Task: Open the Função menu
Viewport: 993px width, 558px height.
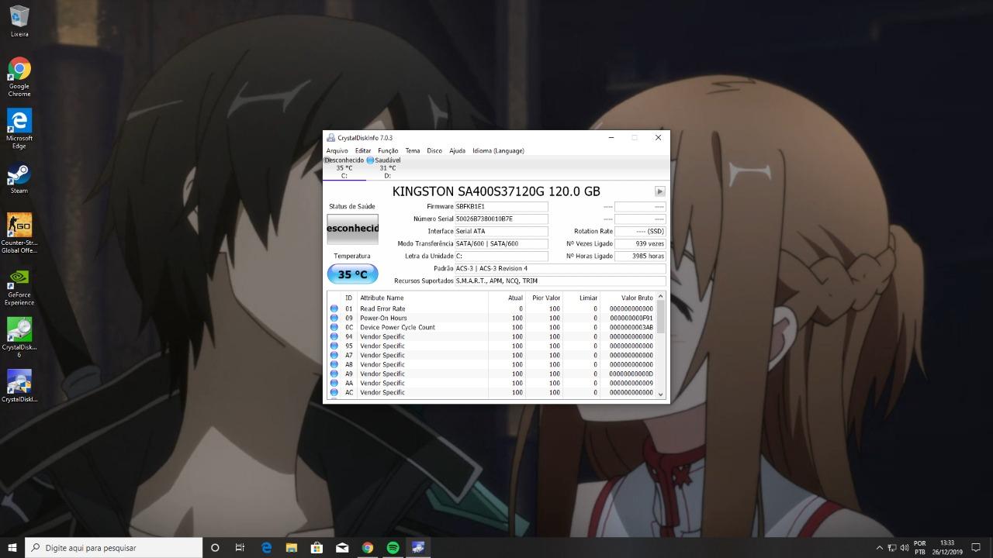Action: click(388, 150)
